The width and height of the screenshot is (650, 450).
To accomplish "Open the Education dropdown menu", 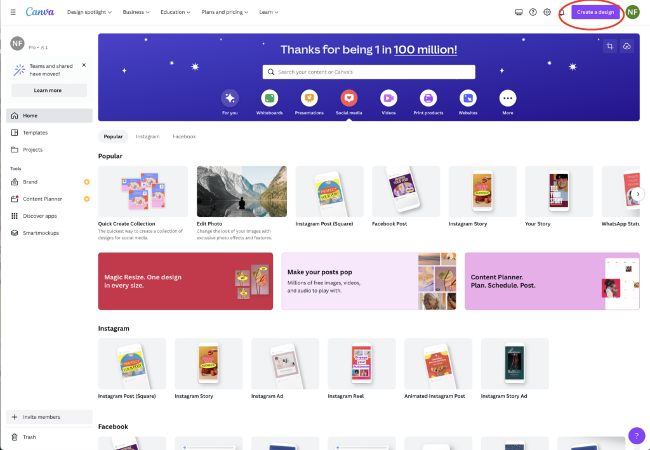I will point(176,12).
